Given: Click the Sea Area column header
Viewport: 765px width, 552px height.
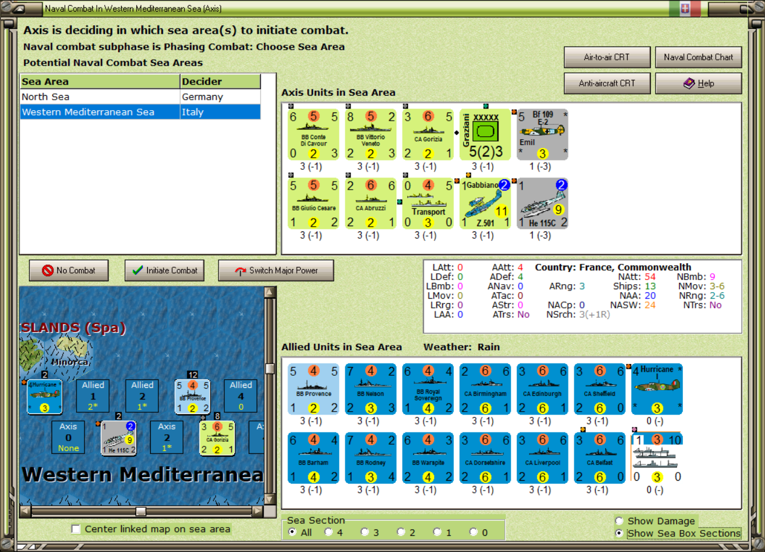Looking at the screenshot, I should click(x=100, y=82).
